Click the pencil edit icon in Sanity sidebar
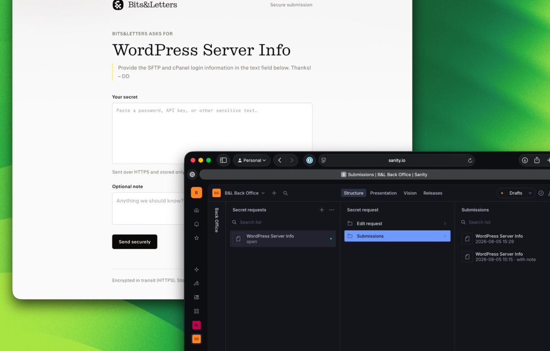 [x=197, y=283]
